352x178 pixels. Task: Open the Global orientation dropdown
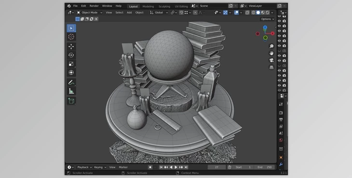tap(159, 13)
